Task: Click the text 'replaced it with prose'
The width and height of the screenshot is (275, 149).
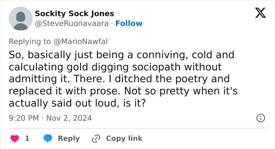Action: 64,91
